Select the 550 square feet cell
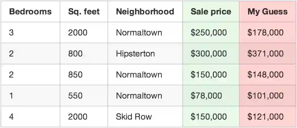The image size is (297, 128). click(75, 96)
